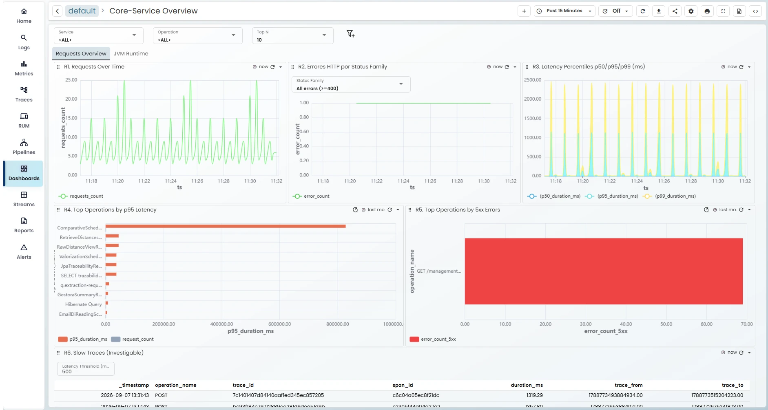The image size is (768, 410).
Task: Select the Requests Overview tab
Action: click(81, 54)
